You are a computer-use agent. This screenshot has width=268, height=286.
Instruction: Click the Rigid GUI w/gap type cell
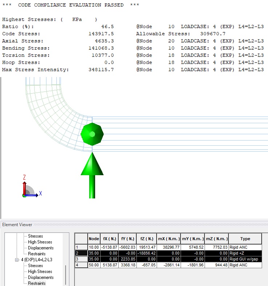click(245, 259)
